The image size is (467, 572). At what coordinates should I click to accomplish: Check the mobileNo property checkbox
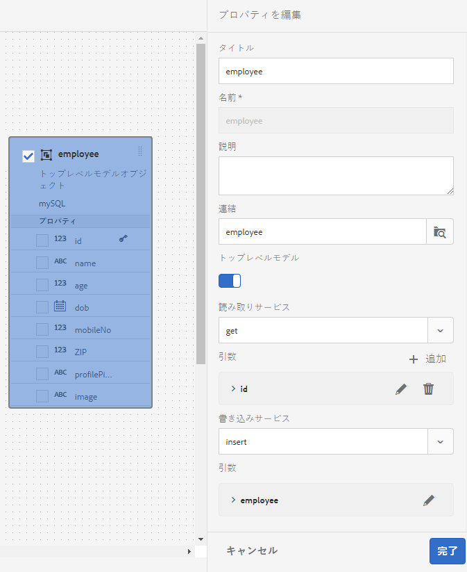(x=42, y=329)
